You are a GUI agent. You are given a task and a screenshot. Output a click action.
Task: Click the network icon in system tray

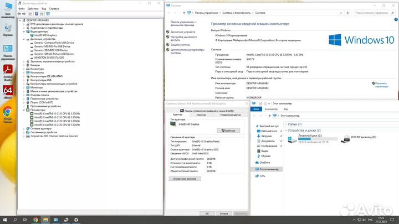tap(359, 220)
